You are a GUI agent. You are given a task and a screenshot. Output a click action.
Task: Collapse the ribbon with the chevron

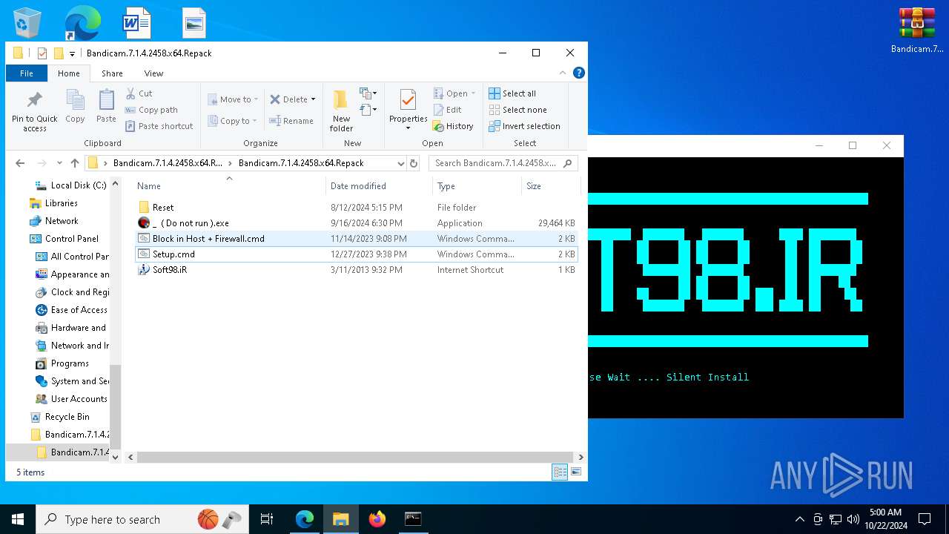[x=563, y=73]
